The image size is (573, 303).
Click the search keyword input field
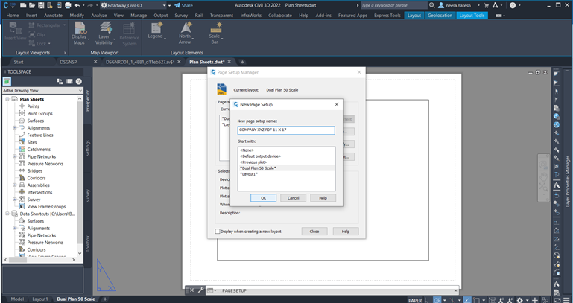click(x=394, y=5)
